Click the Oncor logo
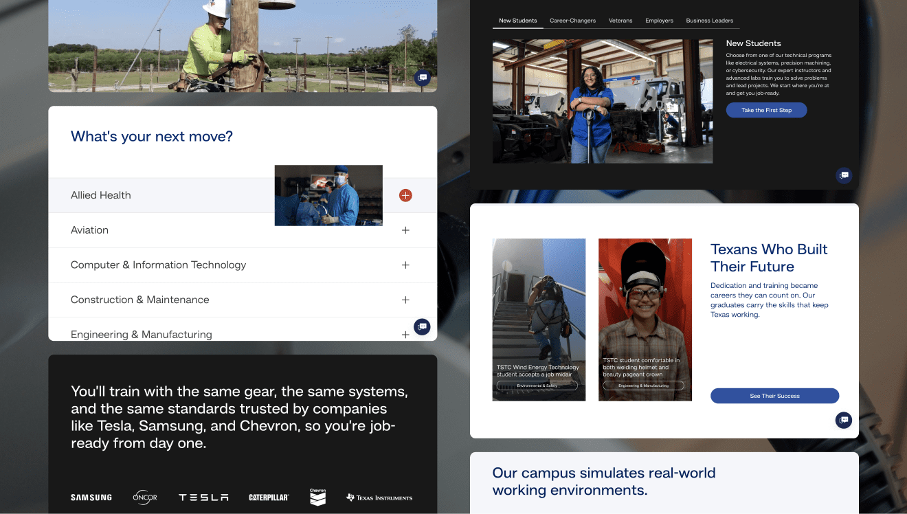 click(145, 497)
